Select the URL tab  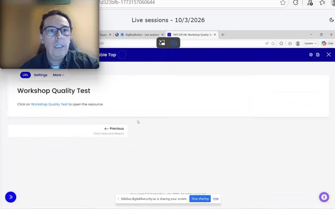26,75
